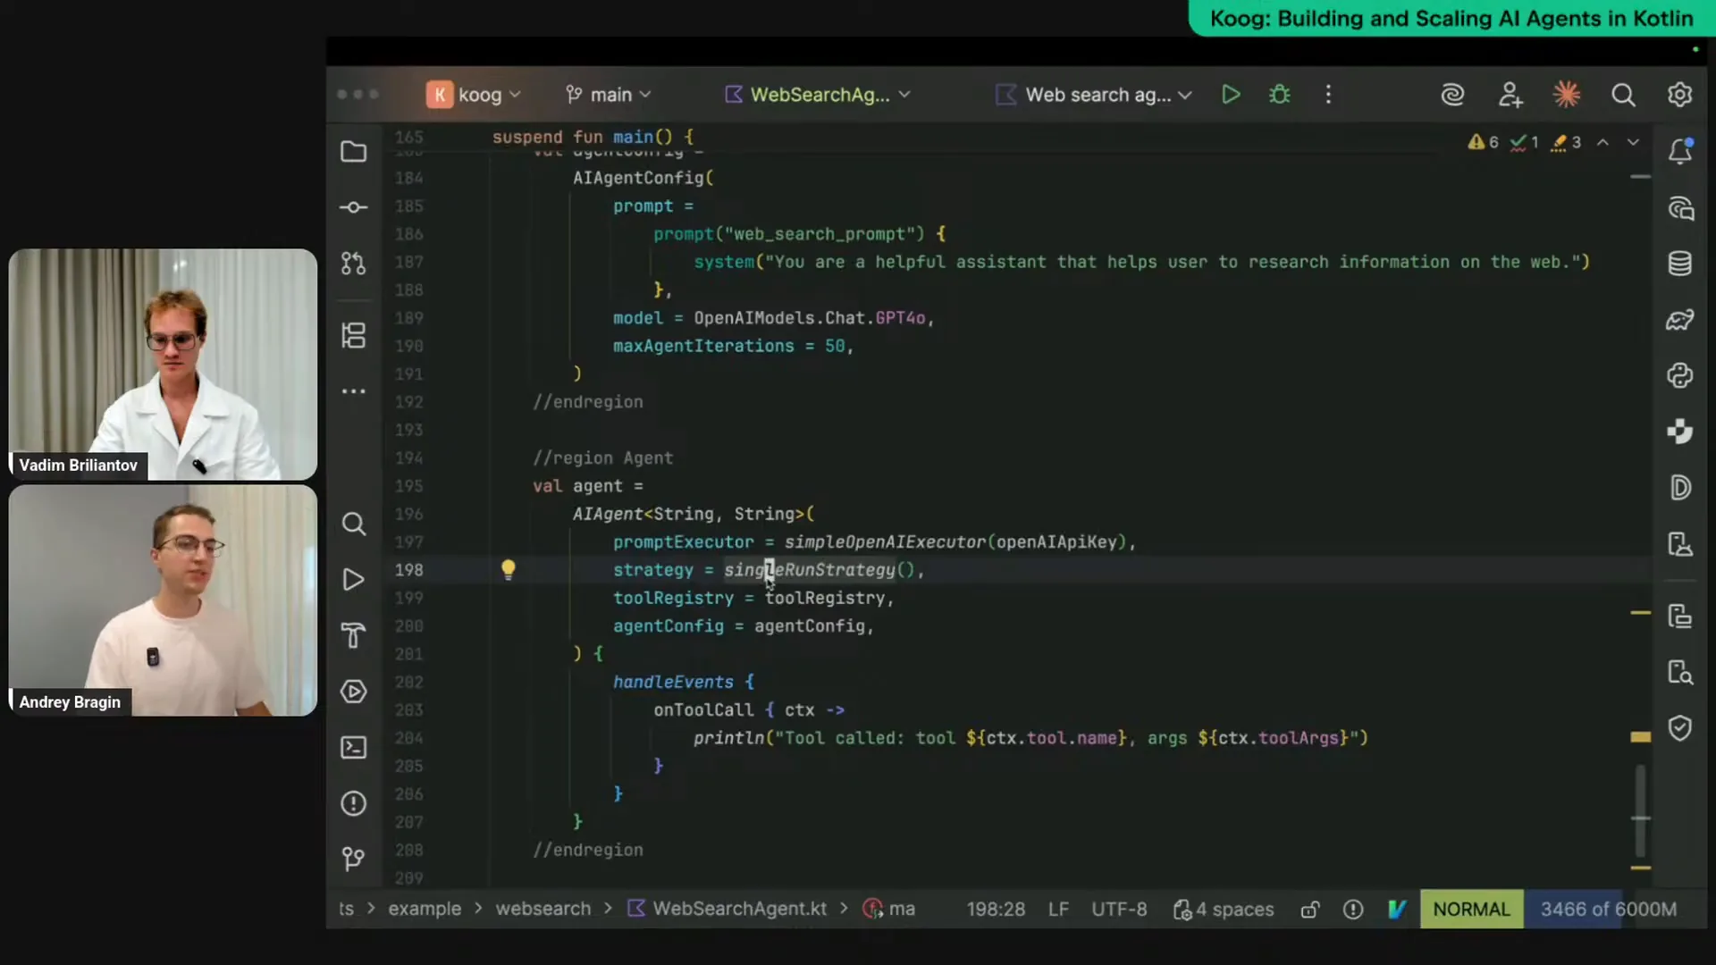Select websearch breadcrumb
1716x965 pixels.
[x=543, y=909]
